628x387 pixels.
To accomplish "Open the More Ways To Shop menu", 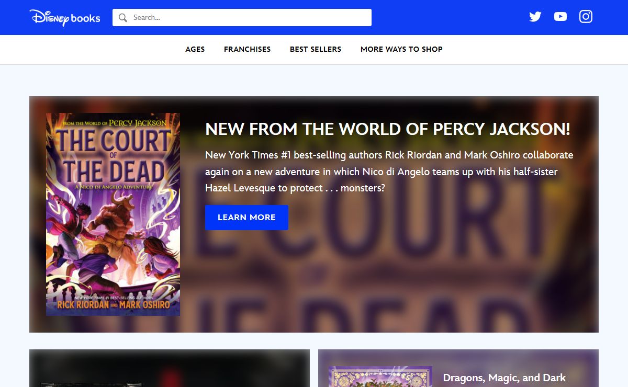I will [401, 49].
